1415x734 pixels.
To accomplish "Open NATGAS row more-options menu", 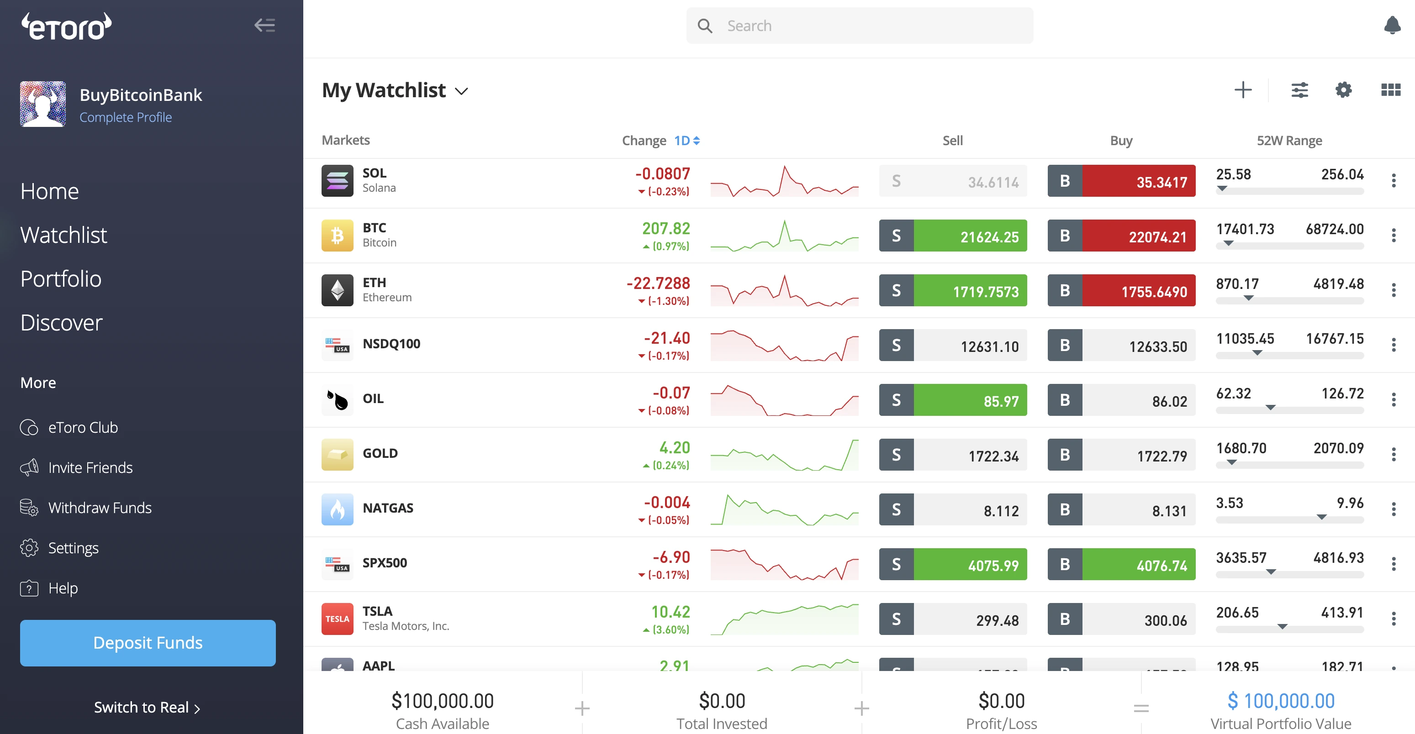I will [x=1394, y=509].
